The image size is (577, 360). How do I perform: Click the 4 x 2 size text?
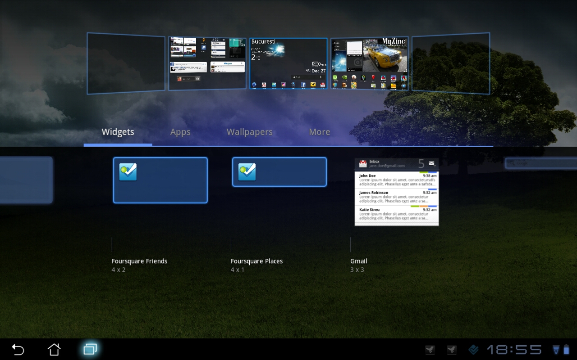tap(119, 270)
